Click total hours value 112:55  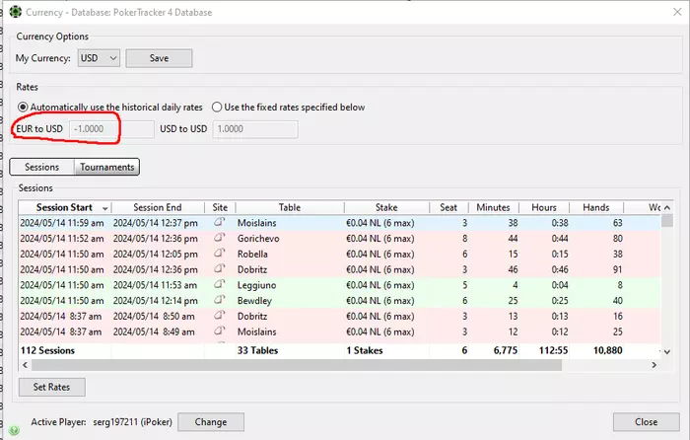click(554, 350)
